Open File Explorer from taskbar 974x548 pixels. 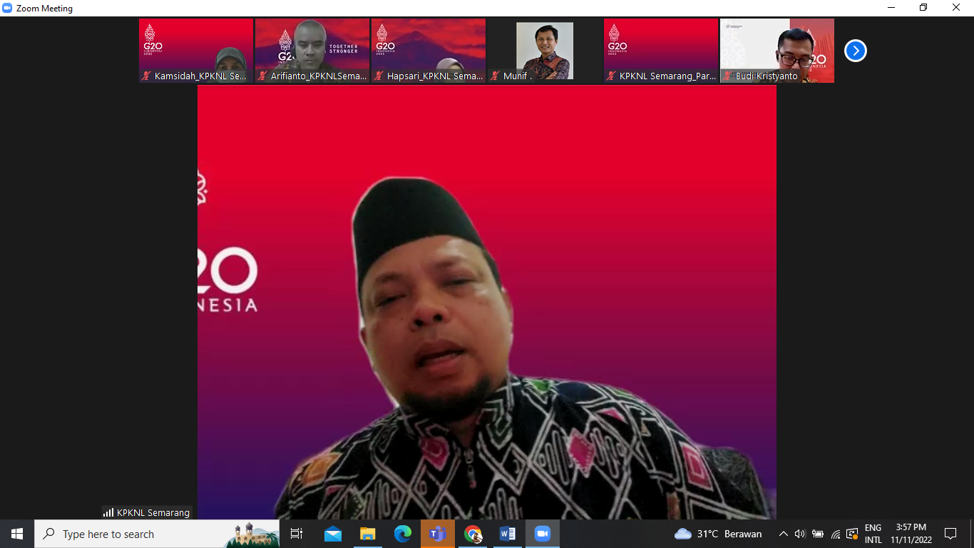pyautogui.click(x=367, y=534)
